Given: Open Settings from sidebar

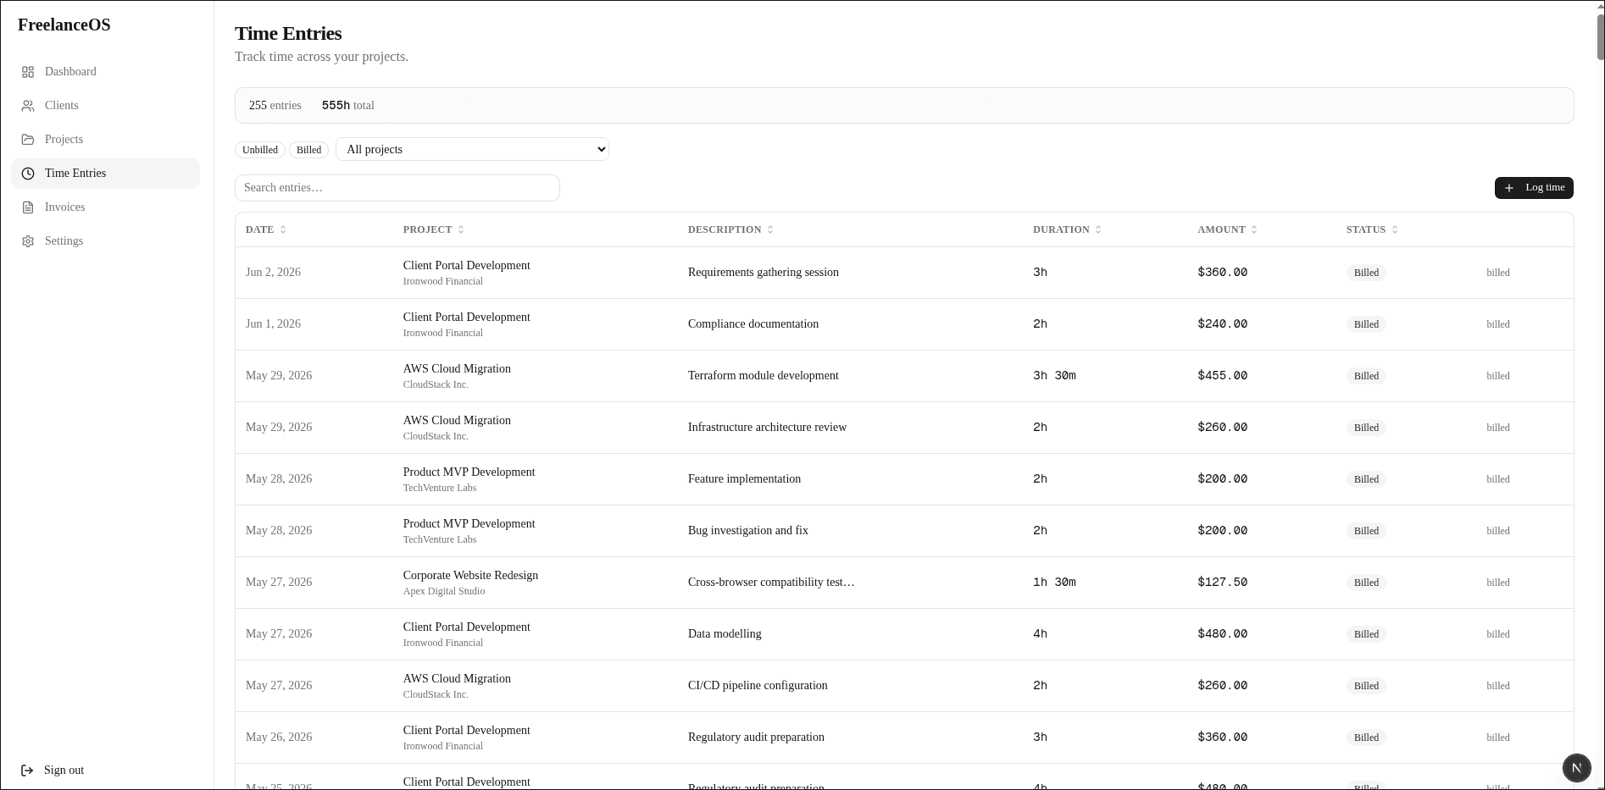Looking at the screenshot, I should click(105, 241).
